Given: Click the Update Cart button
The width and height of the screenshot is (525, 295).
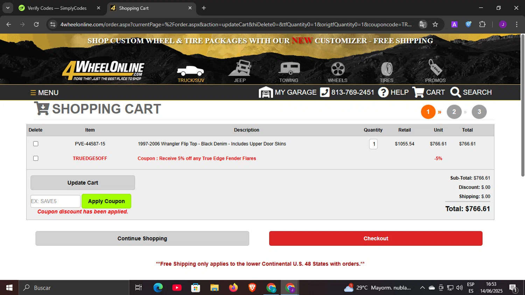Looking at the screenshot, I should coord(83,183).
